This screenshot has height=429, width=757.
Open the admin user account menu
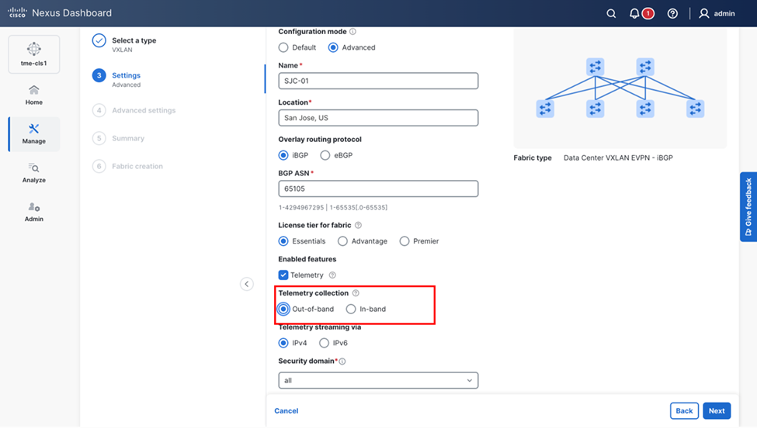717,13
